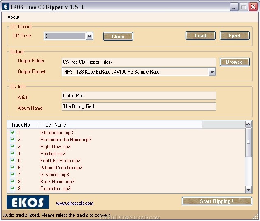Uncheck track 1 checkbox
The width and height of the screenshot is (260, 221).
pos(12,132)
